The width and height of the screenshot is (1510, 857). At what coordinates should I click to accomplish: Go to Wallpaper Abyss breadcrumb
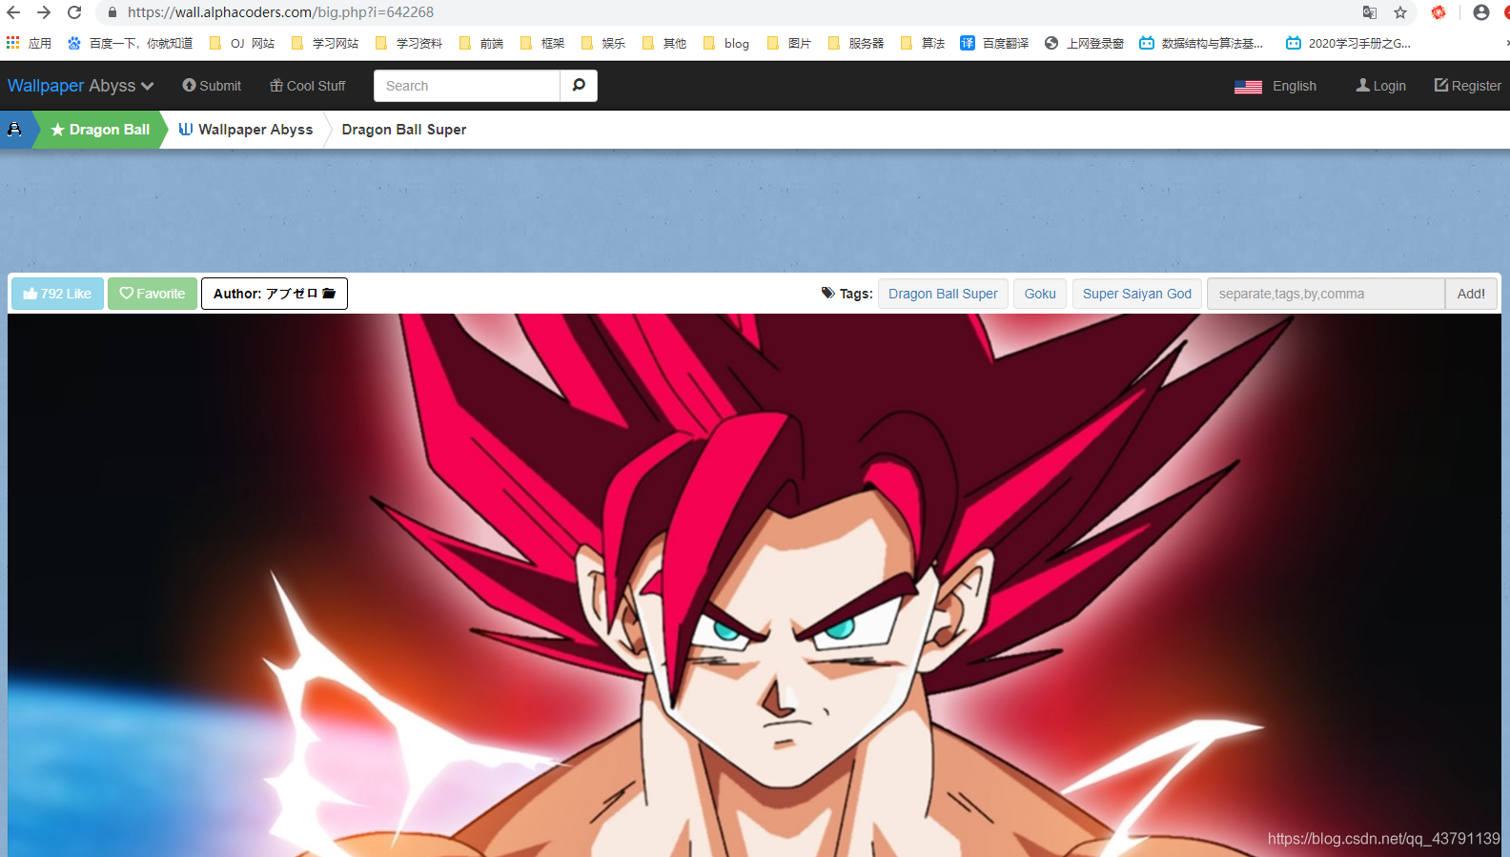(x=246, y=130)
